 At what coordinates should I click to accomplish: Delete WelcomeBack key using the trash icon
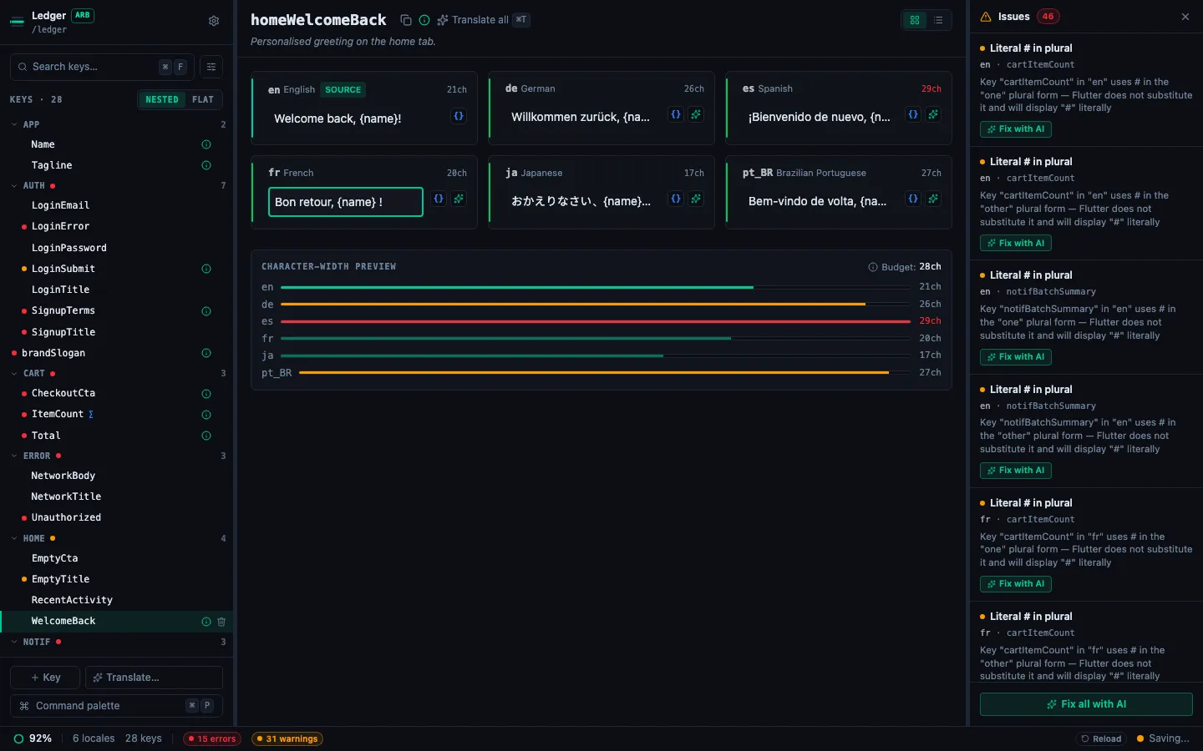coord(221,622)
